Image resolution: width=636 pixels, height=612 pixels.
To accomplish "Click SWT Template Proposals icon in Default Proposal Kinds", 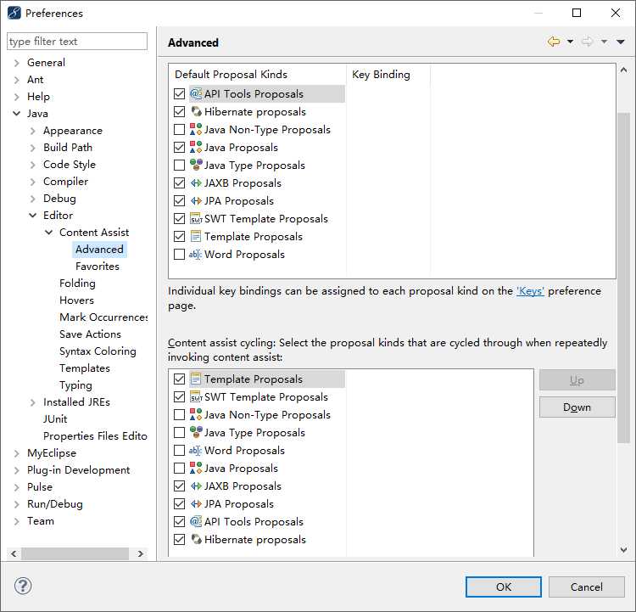I will coord(196,219).
